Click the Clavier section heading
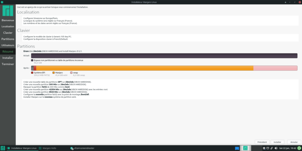This screenshot has width=302, height=151. [x=24, y=30]
